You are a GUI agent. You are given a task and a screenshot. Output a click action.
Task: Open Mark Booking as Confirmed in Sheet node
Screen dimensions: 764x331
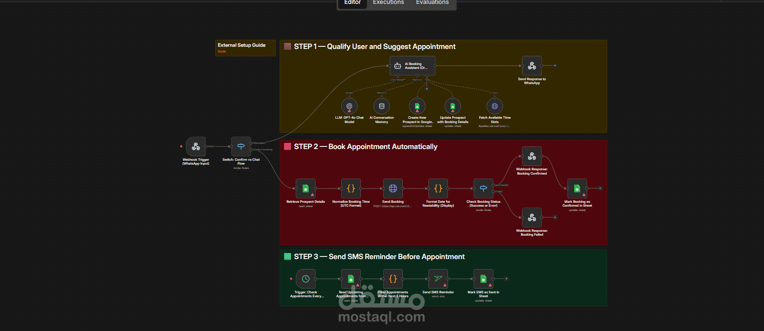click(x=577, y=188)
